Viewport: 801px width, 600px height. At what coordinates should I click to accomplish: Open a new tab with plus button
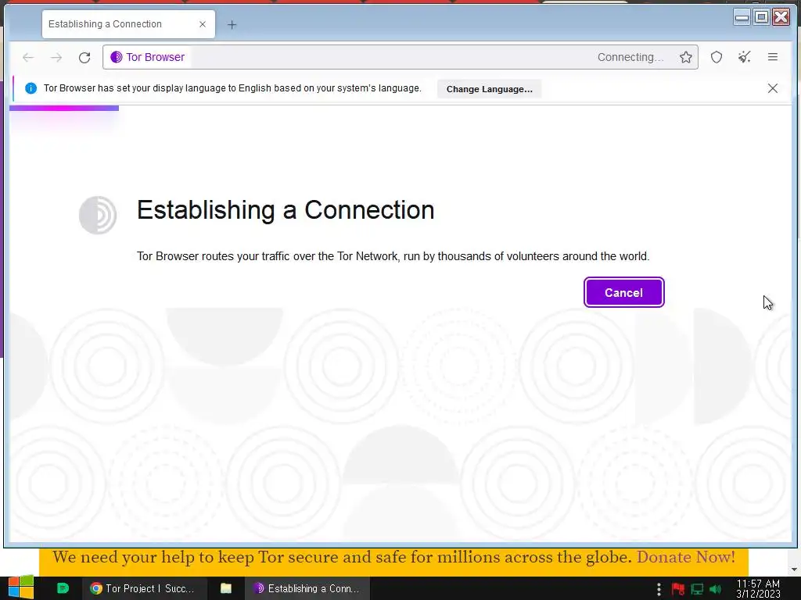[232, 24]
